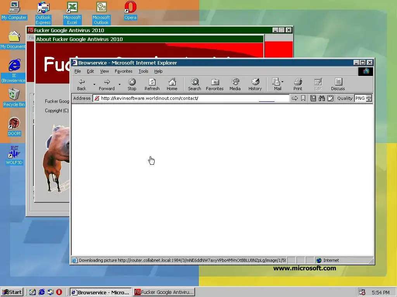
Task: Stop the page from loading
Action: pyautogui.click(x=132, y=85)
